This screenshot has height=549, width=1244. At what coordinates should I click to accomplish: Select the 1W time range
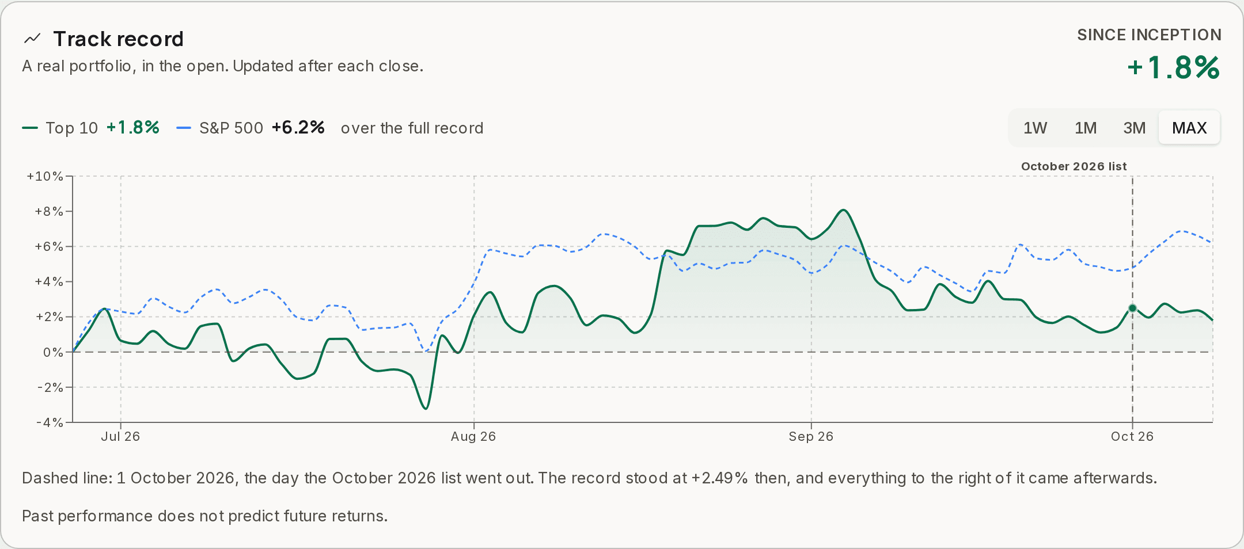1035,128
